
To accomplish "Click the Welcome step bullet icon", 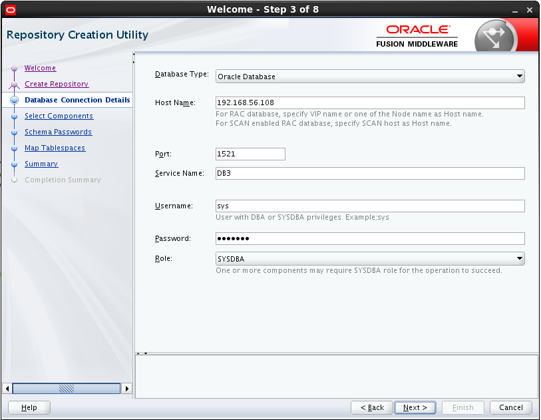I will (14, 69).
